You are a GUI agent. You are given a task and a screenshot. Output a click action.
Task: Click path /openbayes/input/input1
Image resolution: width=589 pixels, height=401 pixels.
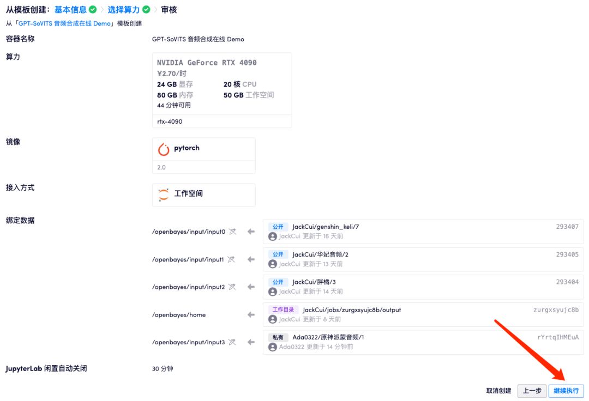pyautogui.click(x=188, y=259)
